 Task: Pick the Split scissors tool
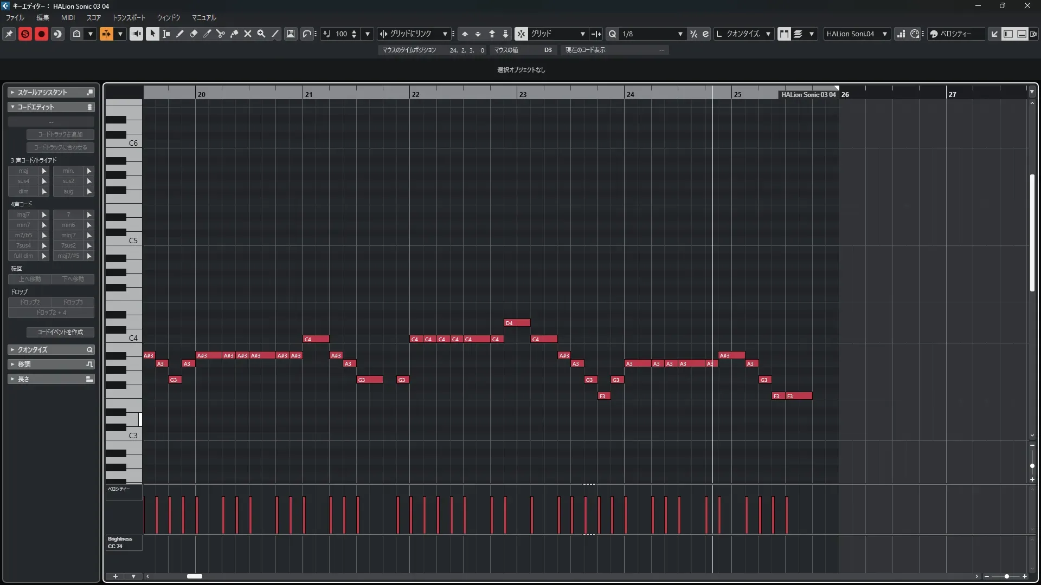(x=220, y=34)
